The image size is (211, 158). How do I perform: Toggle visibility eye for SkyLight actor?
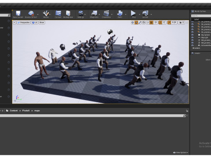pyautogui.click(x=193, y=38)
